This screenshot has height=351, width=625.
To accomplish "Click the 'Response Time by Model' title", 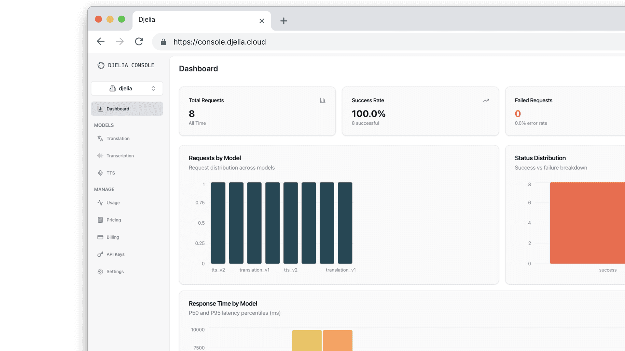I will coord(223,304).
